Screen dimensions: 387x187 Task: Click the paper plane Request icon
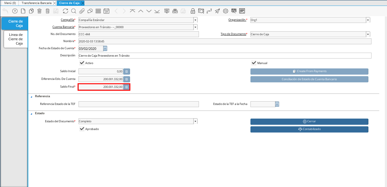217,11
